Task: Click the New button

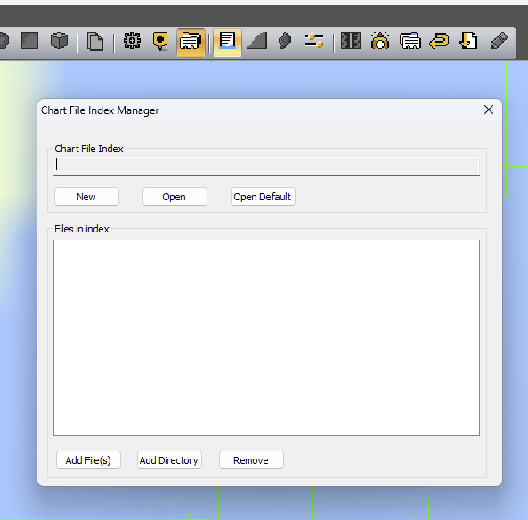Action: [86, 197]
